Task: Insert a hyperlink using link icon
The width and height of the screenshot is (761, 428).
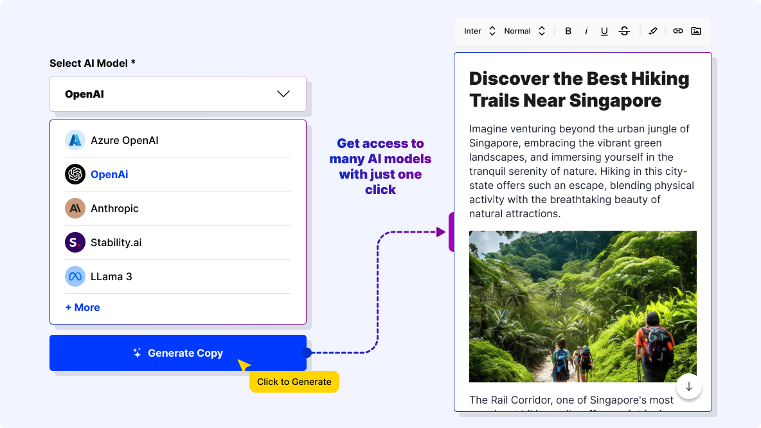Action: pyautogui.click(x=677, y=31)
